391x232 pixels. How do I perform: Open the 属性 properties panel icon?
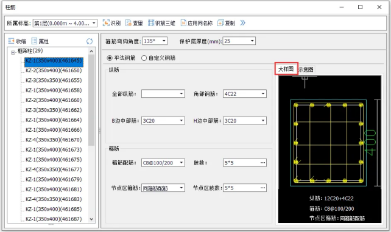click(x=34, y=41)
